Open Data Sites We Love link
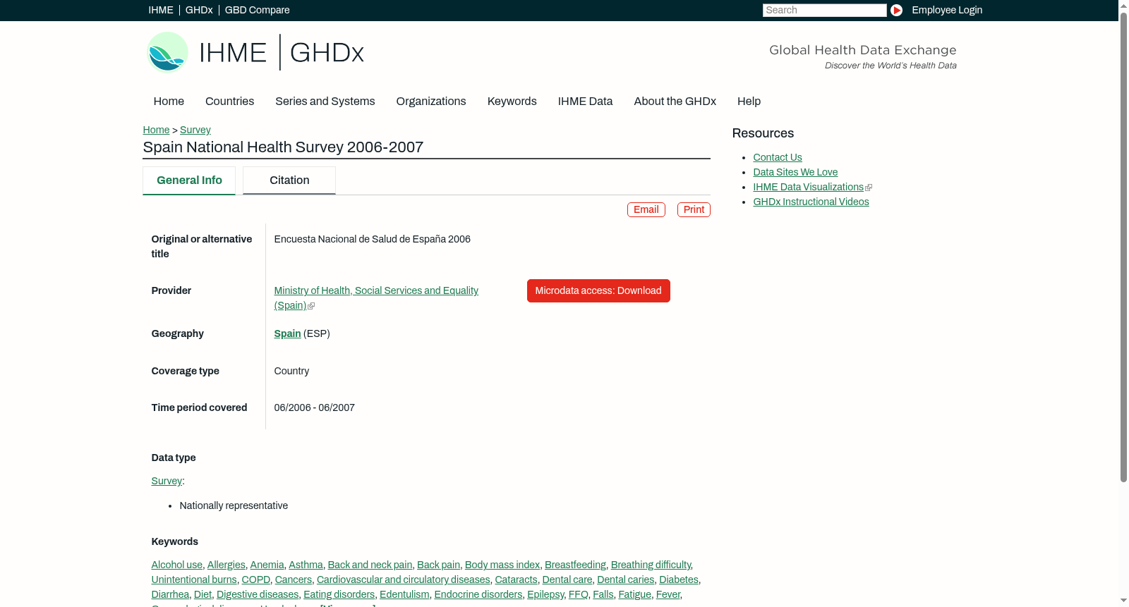The width and height of the screenshot is (1129, 607). pyautogui.click(x=795, y=172)
